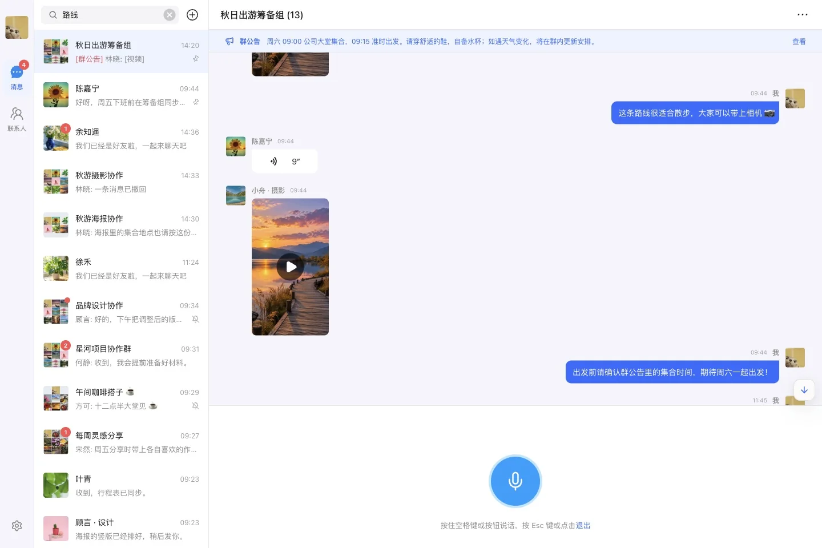This screenshot has height=548, width=822.
Task: Open the 秋日出游筹备组 conversation
Action: click(x=121, y=51)
